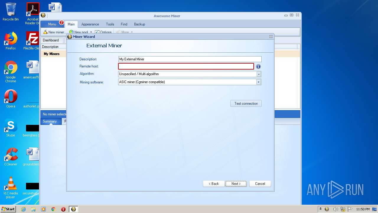The height and width of the screenshot is (213, 378).
Task: Click the Test connection button
Action: pyautogui.click(x=246, y=104)
